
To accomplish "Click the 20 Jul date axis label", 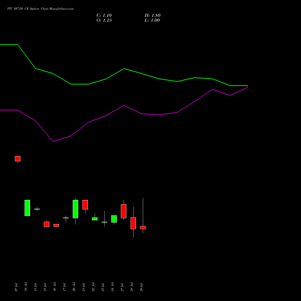I will tap(74, 287).
